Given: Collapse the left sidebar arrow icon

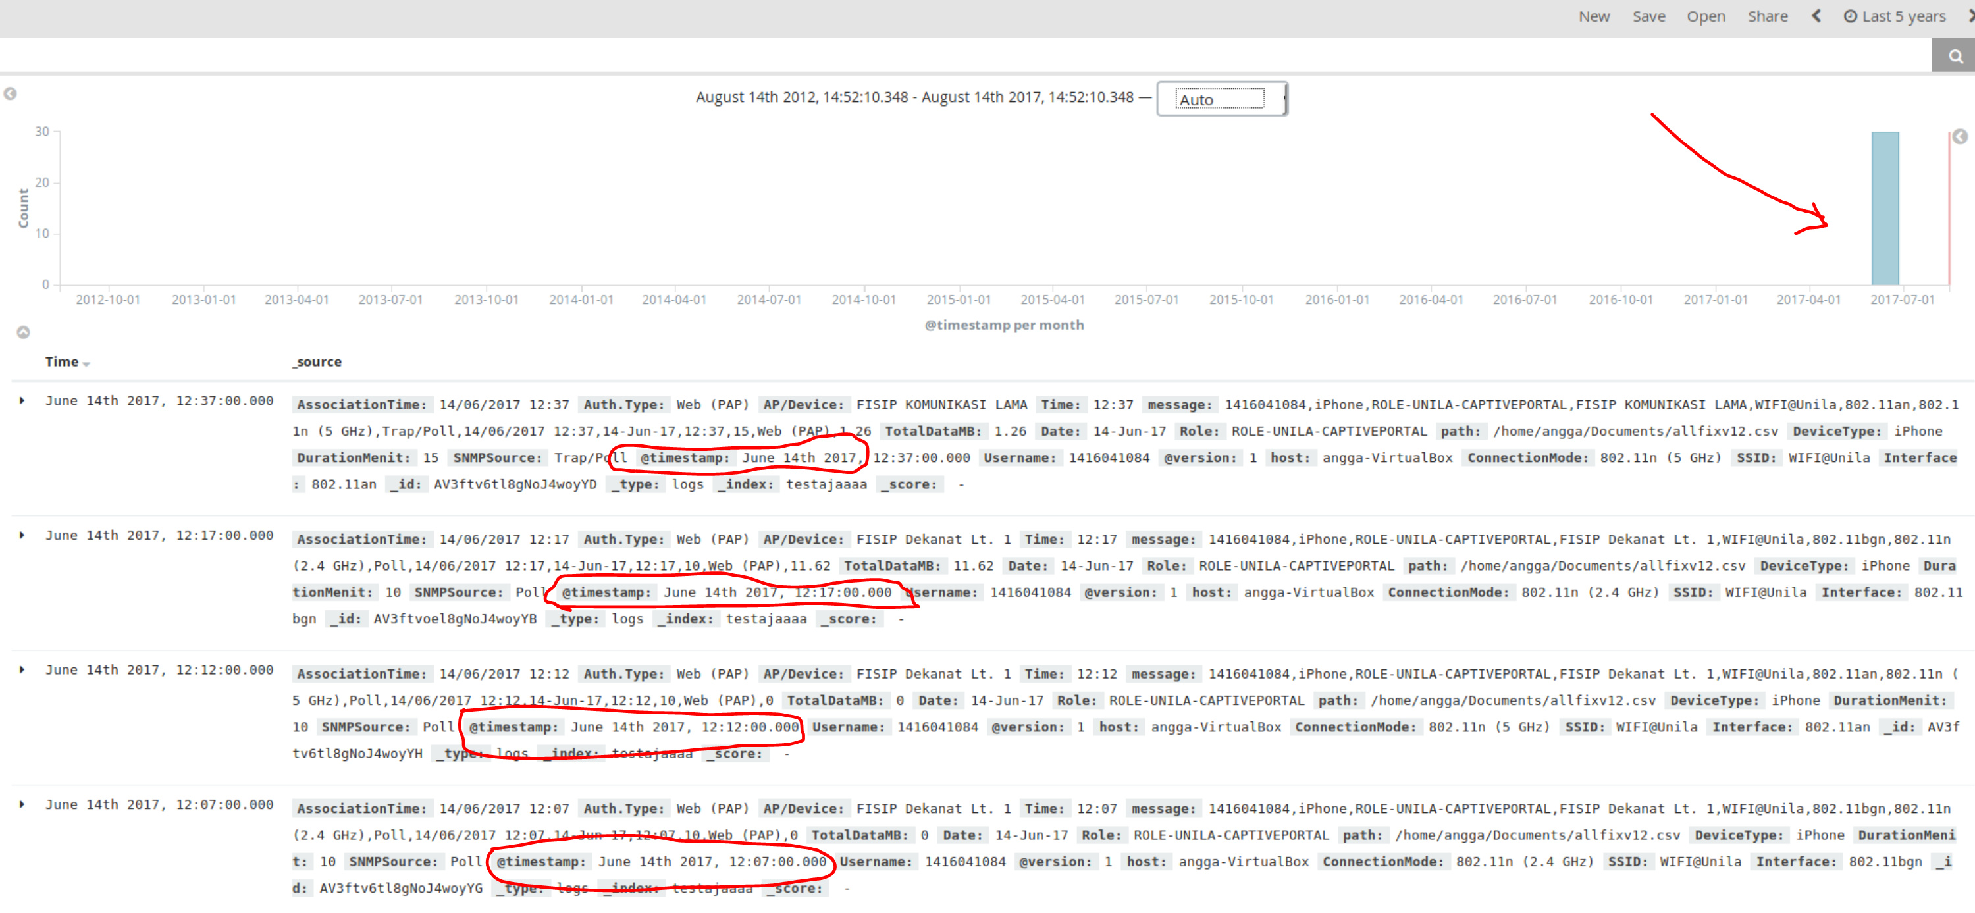Looking at the screenshot, I should (10, 93).
